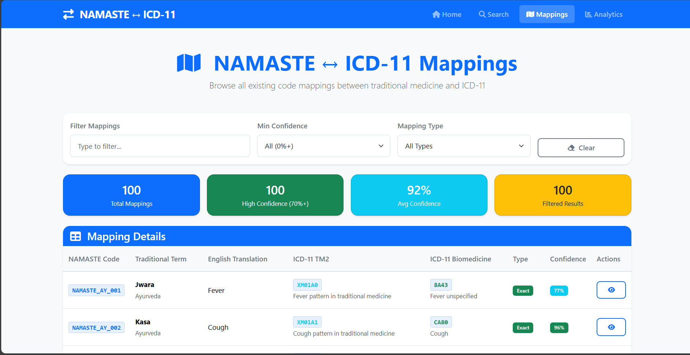Click the swap arrows logo icon

[68, 14]
